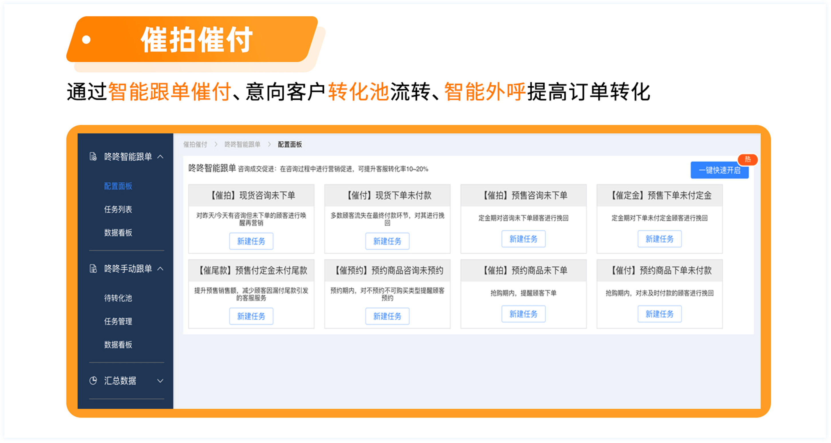This screenshot has height=443, width=831.
Task: Go to 催拍催付 breadcrumb link
Action: tap(195, 145)
